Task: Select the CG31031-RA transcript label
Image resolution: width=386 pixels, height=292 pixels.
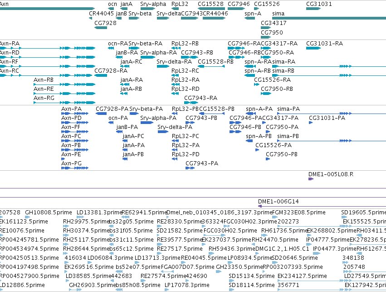Action: coord(324,44)
